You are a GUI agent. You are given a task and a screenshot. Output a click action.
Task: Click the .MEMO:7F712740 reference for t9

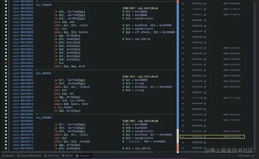coord(231,98)
